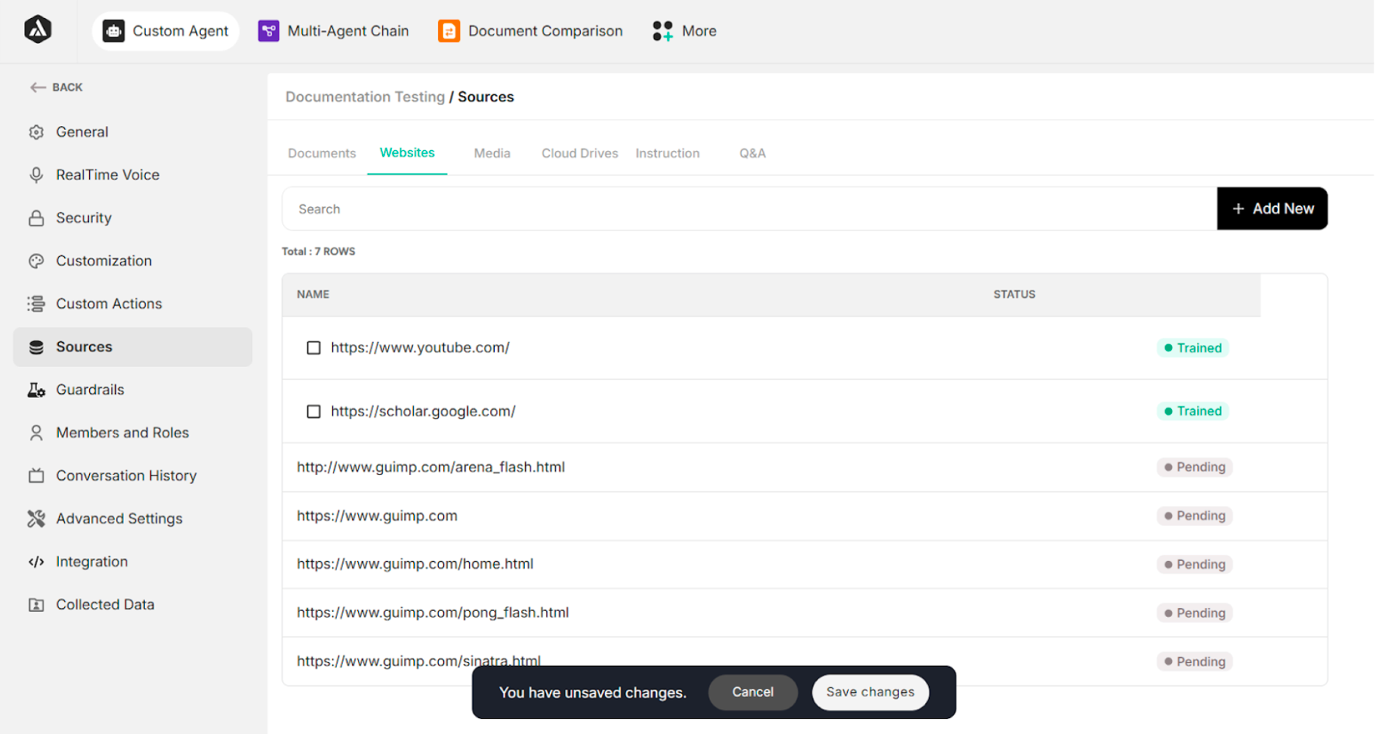Click the Sources database icon
Screen dimensions: 1379x734
coord(36,347)
